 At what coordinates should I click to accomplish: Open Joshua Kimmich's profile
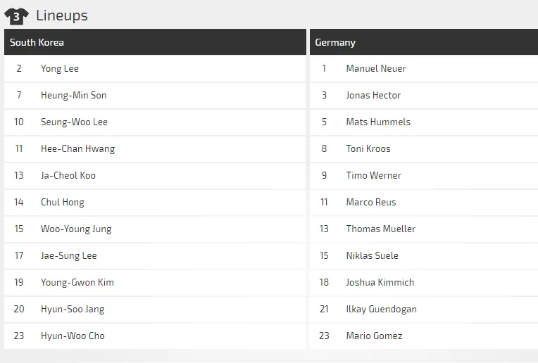380,282
